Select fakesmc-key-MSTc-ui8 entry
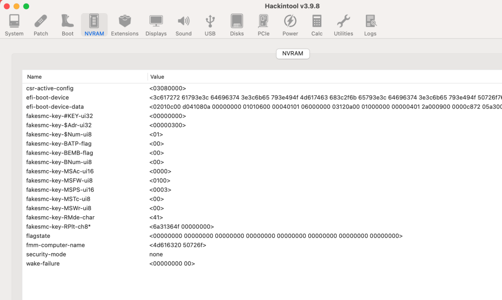502x300 pixels. point(58,199)
